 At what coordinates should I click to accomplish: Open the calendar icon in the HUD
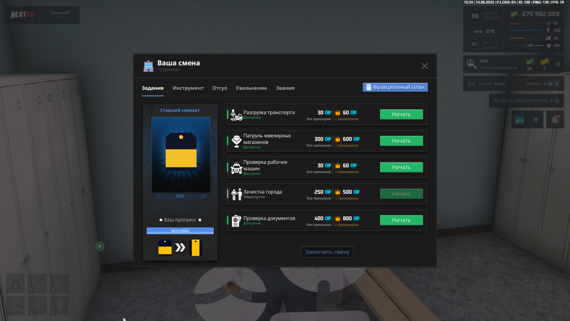[x=519, y=120]
